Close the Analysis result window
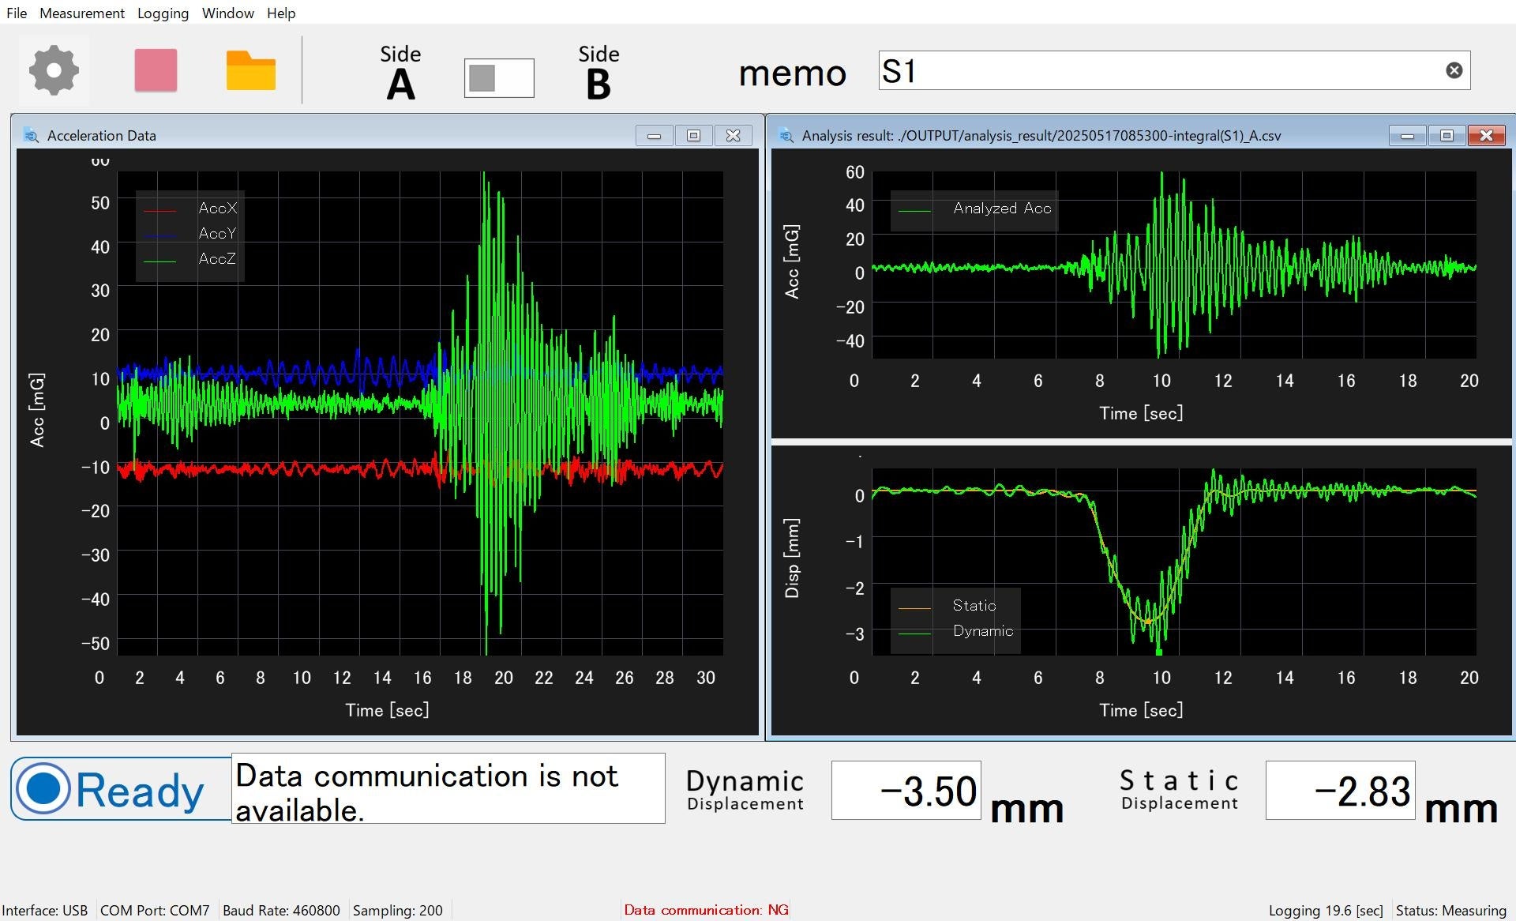1516x921 pixels. tap(1486, 135)
